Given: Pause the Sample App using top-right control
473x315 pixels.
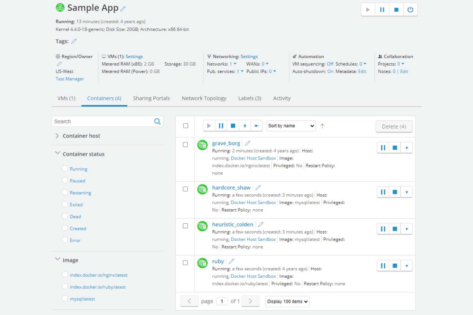Looking at the screenshot, I should click(382, 9).
